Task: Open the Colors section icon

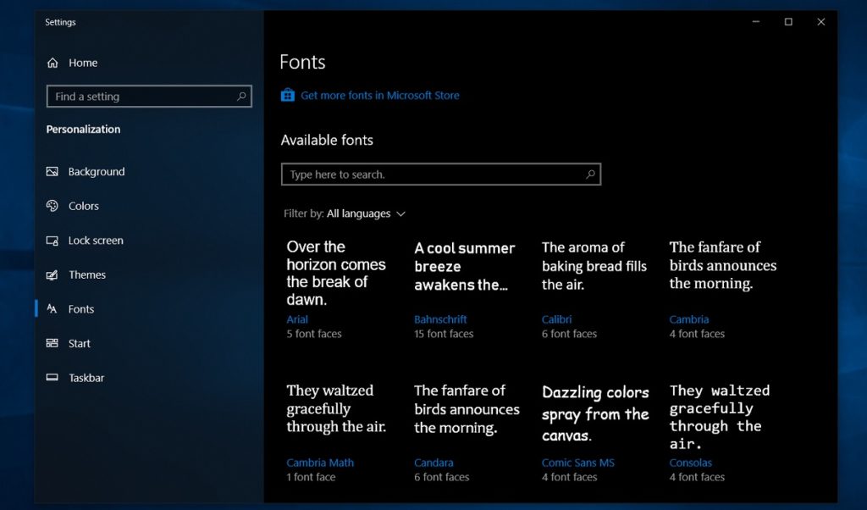Action: [x=52, y=206]
